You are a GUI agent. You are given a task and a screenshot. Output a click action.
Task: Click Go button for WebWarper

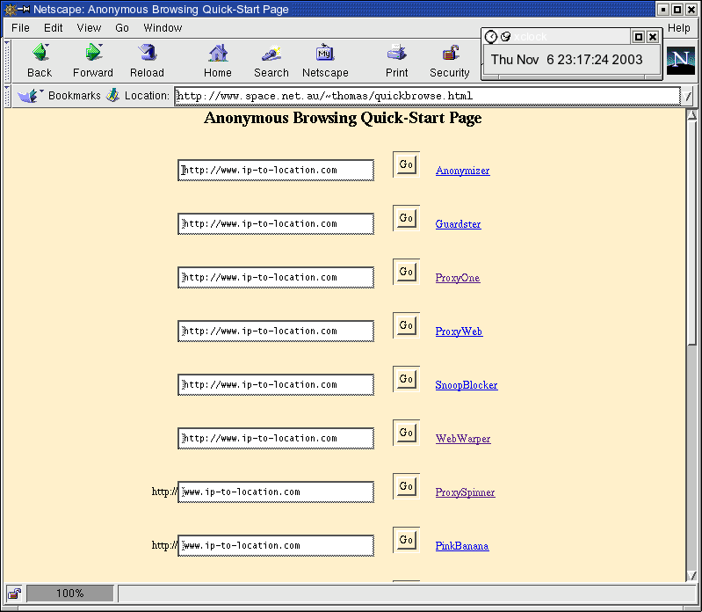click(406, 433)
